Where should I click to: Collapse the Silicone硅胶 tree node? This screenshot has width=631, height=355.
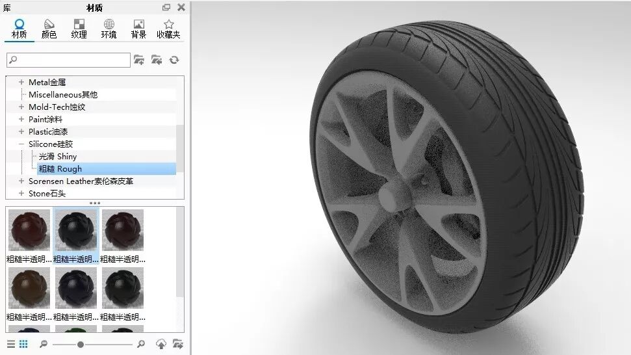click(x=21, y=144)
